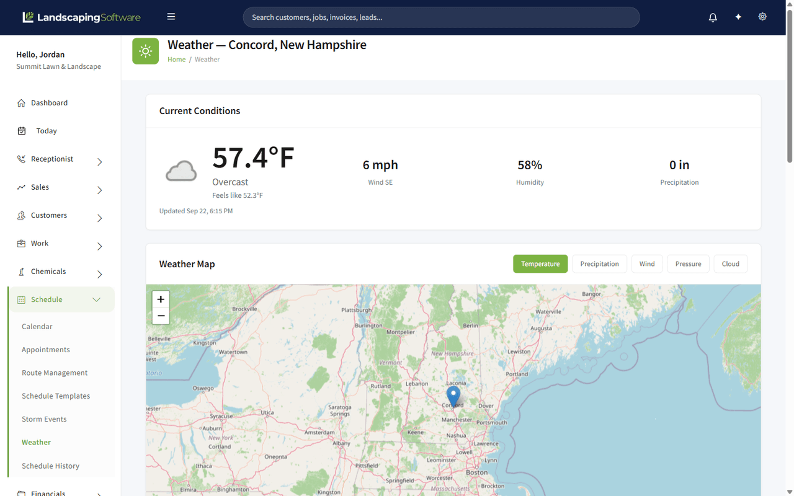Switch map layer to Wind
Image resolution: width=794 pixels, height=496 pixels.
point(647,263)
